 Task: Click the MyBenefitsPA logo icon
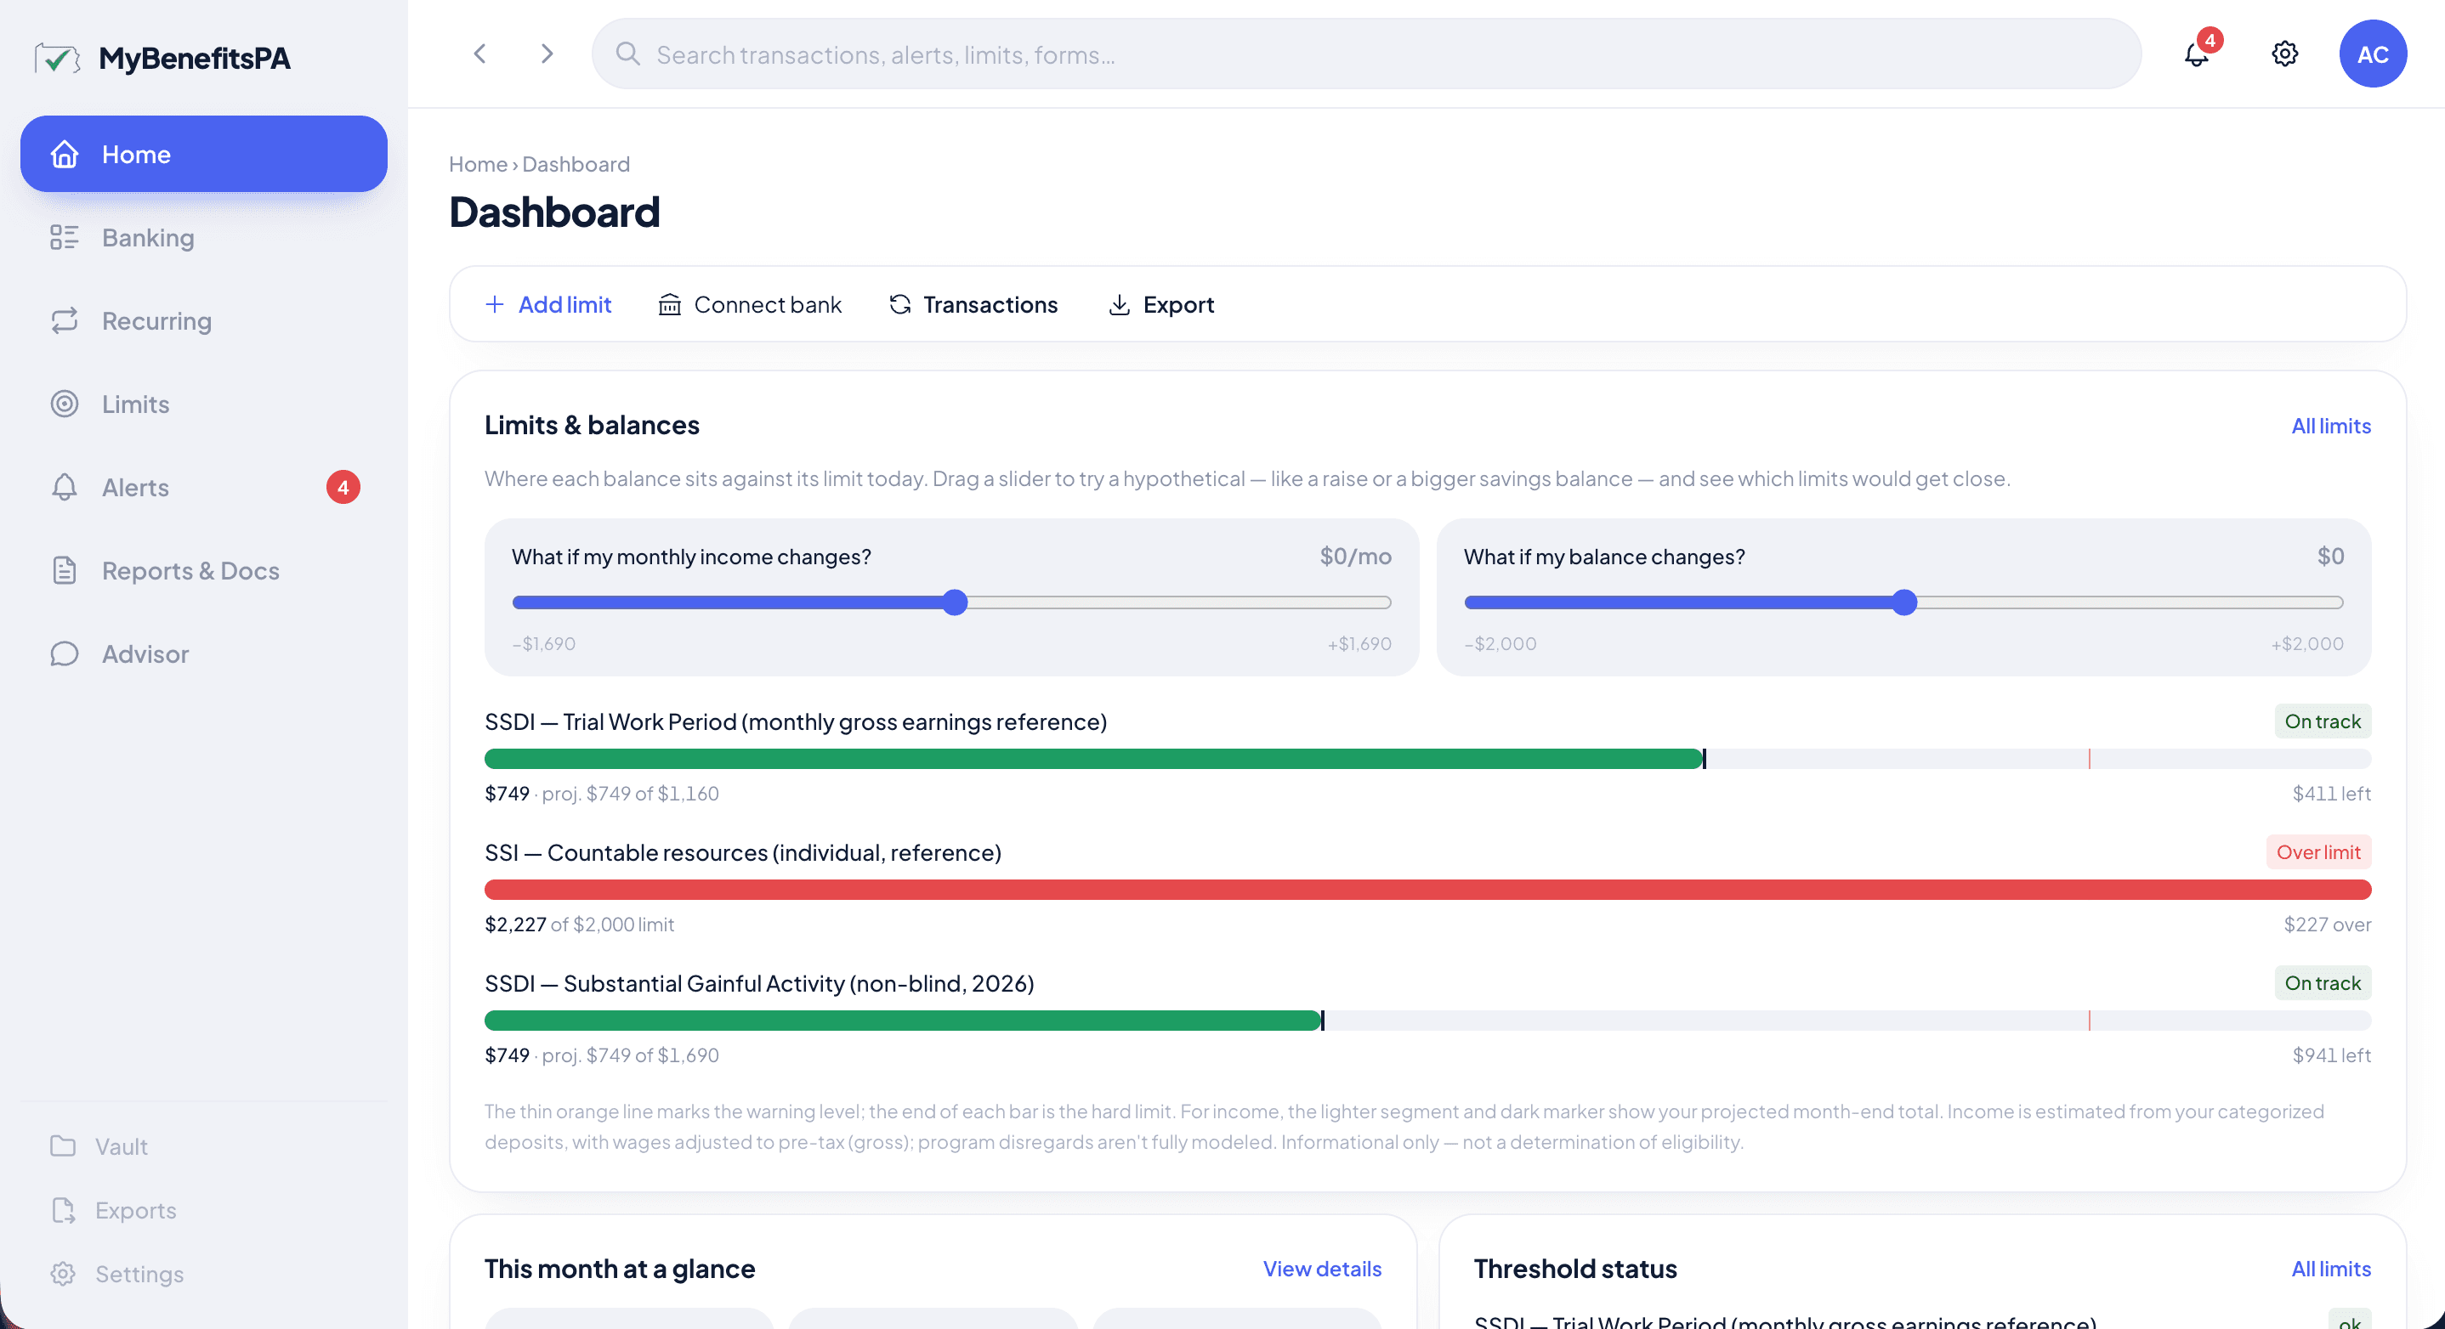coord(57,59)
